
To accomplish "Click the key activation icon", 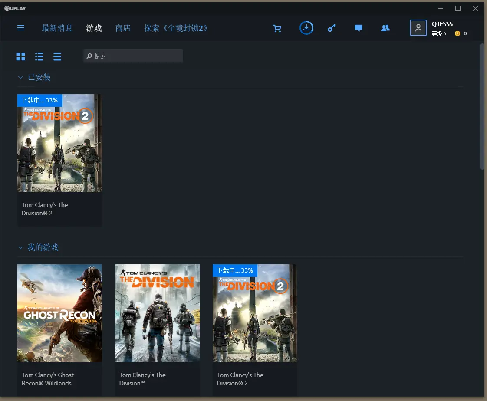I will 332,28.
